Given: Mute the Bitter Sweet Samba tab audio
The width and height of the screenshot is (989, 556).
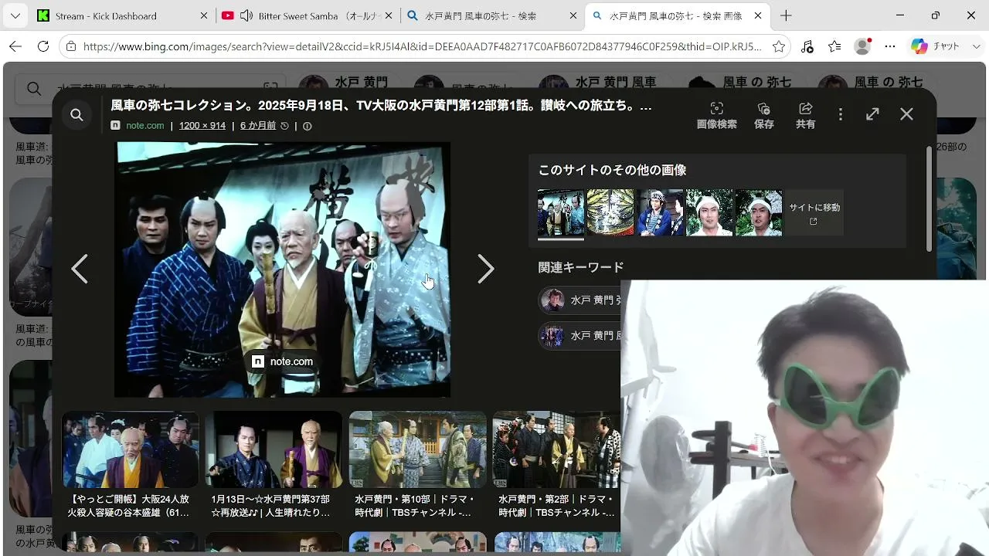Looking at the screenshot, I should (x=246, y=15).
